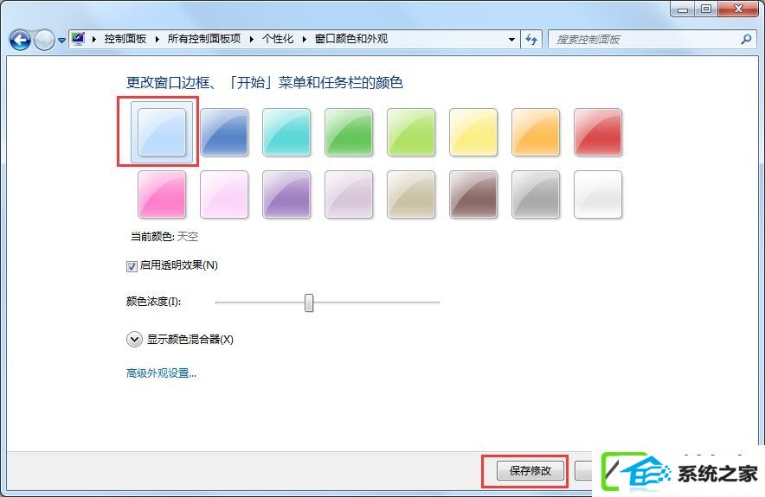Select the orange Pumpkin color swatch

point(536,131)
